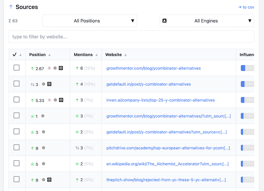Open the All Positions dropdown
Image resolution: width=264 pixels, height=191 pixels.
pyautogui.click(x=89, y=20)
